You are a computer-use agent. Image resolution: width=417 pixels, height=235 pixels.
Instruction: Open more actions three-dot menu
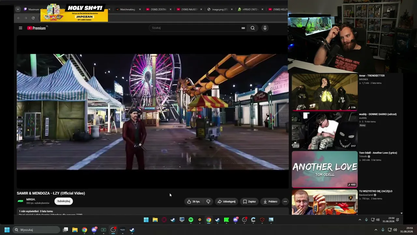[x=285, y=202]
